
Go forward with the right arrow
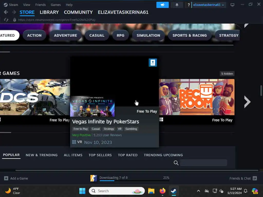point(14,12)
